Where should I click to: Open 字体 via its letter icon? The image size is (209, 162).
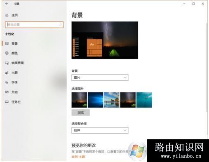pyautogui.click(x=7, y=82)
